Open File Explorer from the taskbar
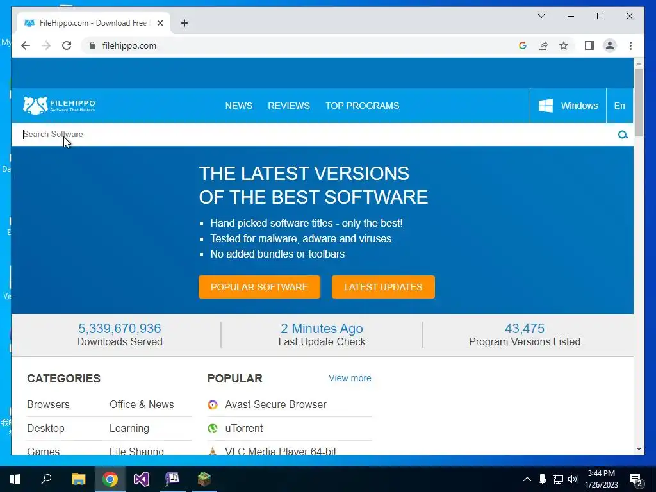 pos(78,479)
